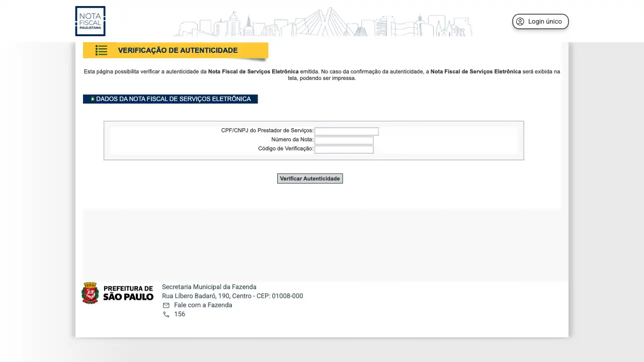Click the Nota Fiscal Paulistana logo
The width and height of the screenshot is (644, 362).
click(90, 21)
